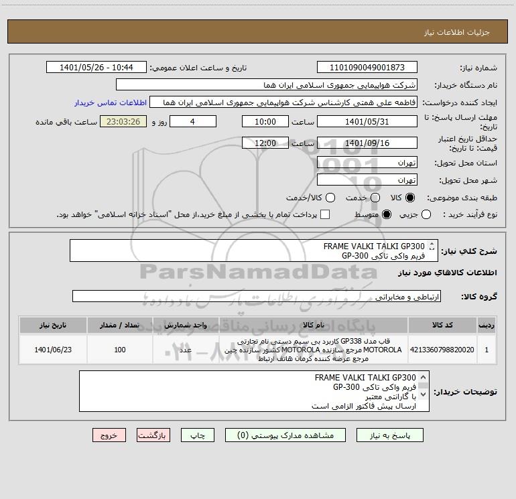This screenshot has height=499, width=516.
Task: Tick the اسناد خزانه اسلامی payment checkbox
Action: [325, 214]
